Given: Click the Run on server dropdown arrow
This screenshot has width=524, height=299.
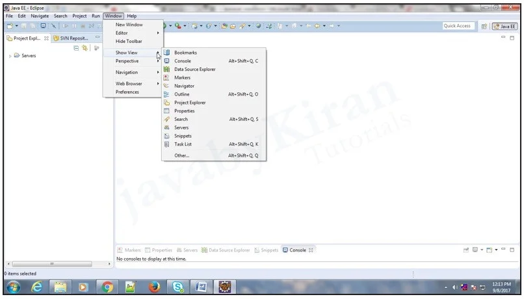Looking at the screenshot, I should (170, 26).
